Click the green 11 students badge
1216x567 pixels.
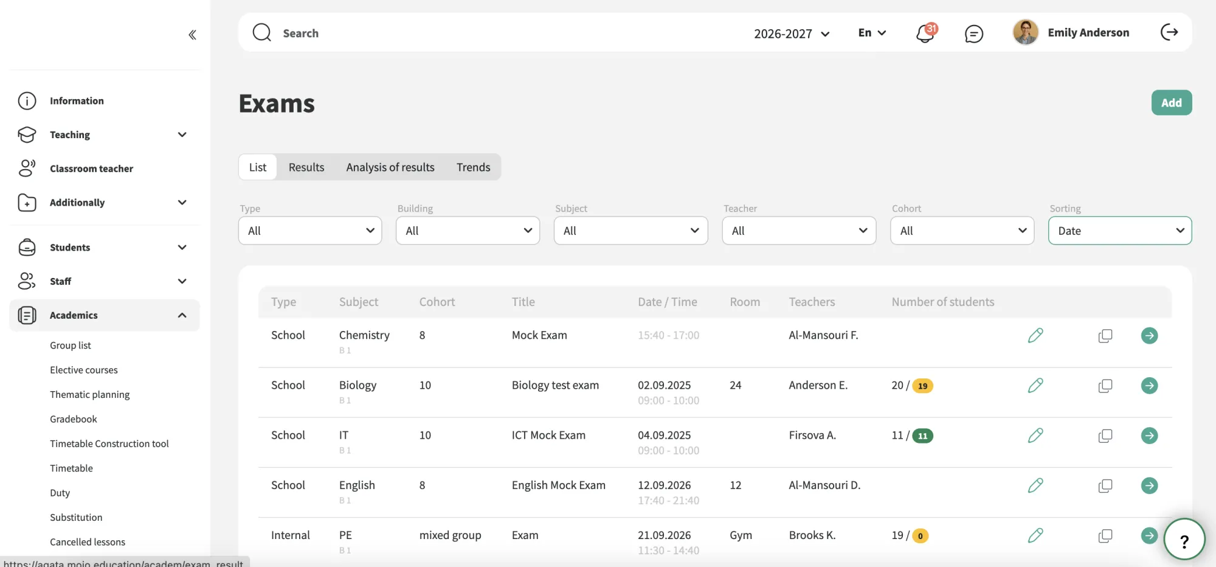point(922,436)
